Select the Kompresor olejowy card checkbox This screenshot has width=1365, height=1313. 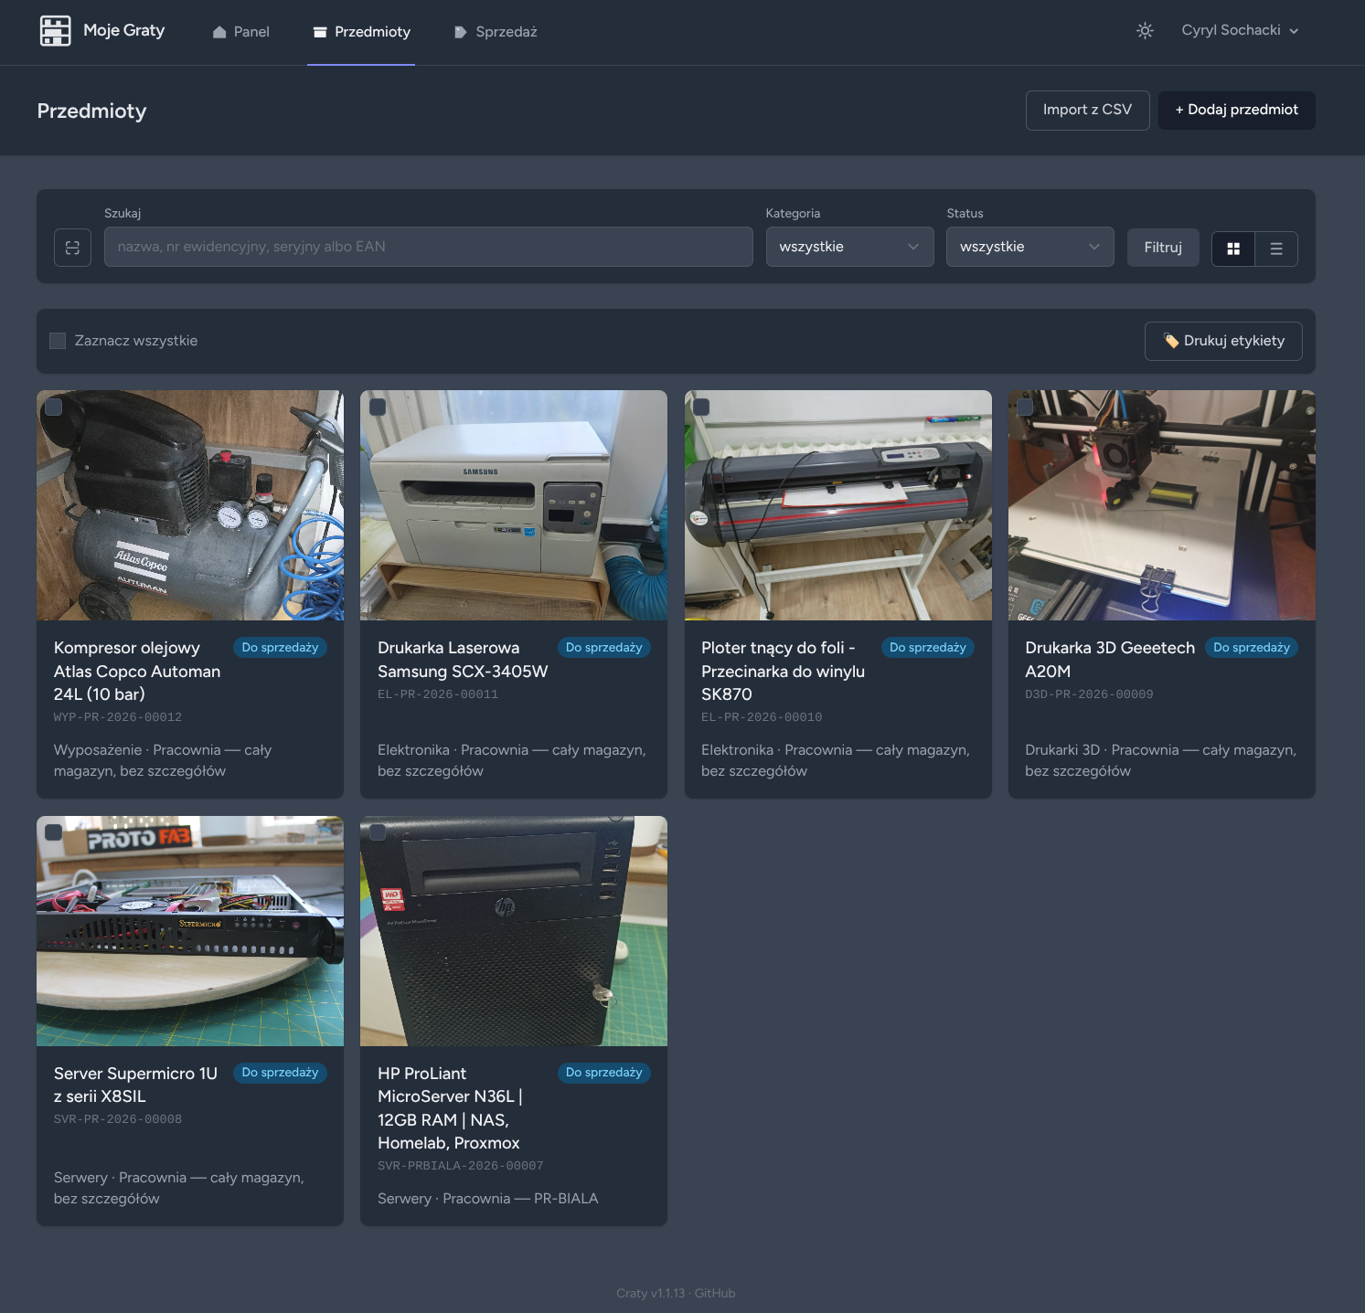(54, 408)
